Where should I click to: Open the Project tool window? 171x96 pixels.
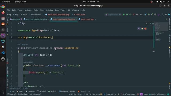pos(7,21)
